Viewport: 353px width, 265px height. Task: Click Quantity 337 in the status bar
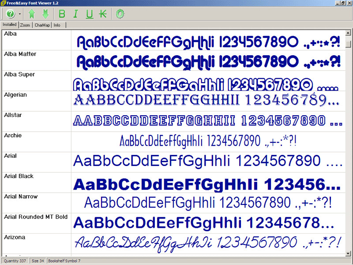(15, 261)
